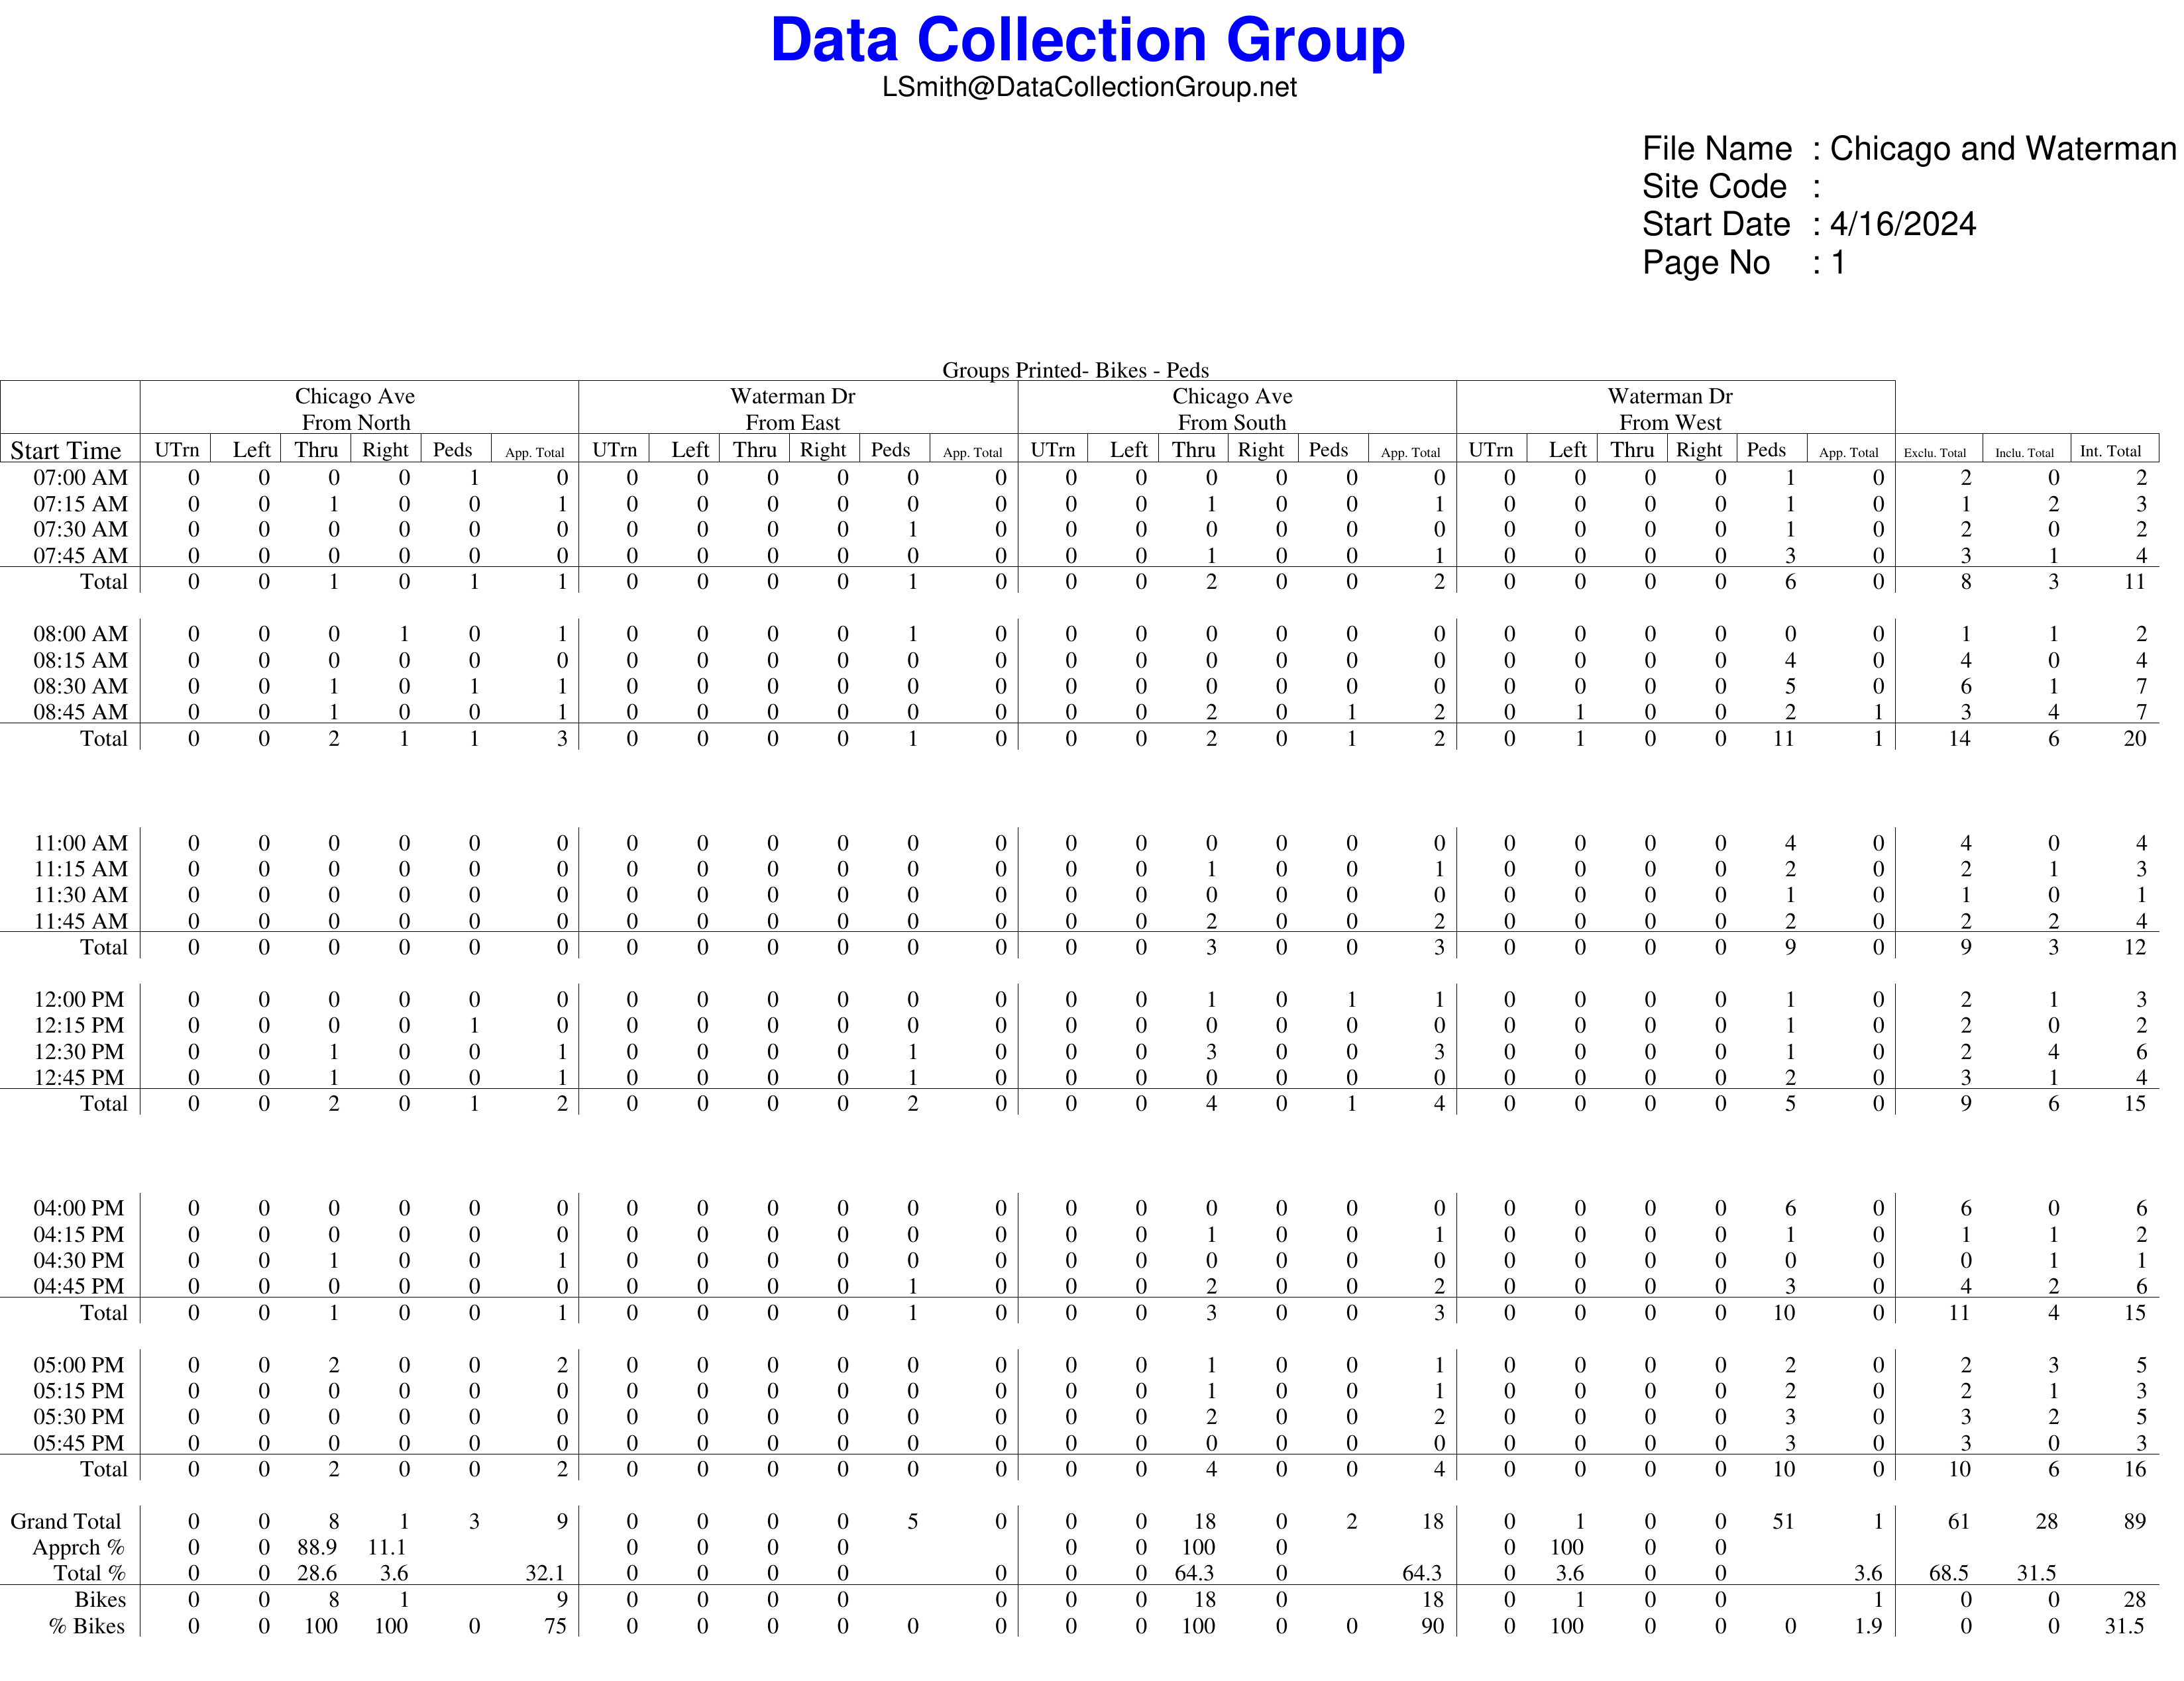Viewport: 2184px width, 1681px height.
Task: Select the 32.1 total percentage value
Action: 546,1573
